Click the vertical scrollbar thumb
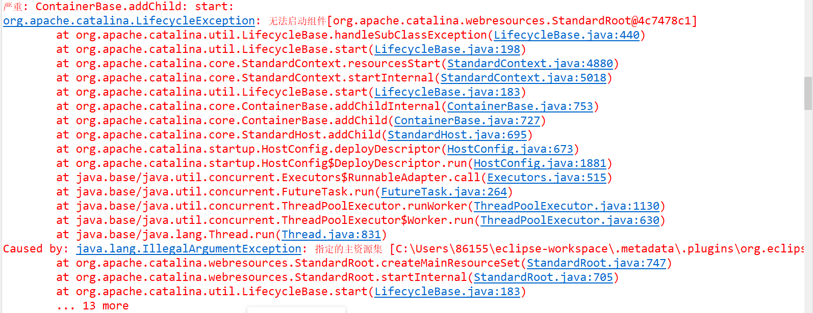This screenshot has width=813, height=313. (x=808, y=93)
